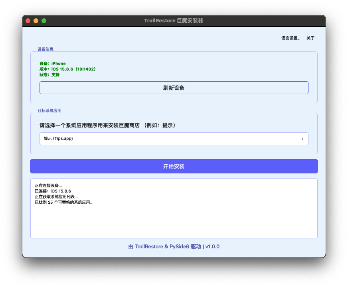The height and width of the screenshot is (287, 348).
Task: Select the 已找到 25 个 log message
Action: tap(63, 202)
